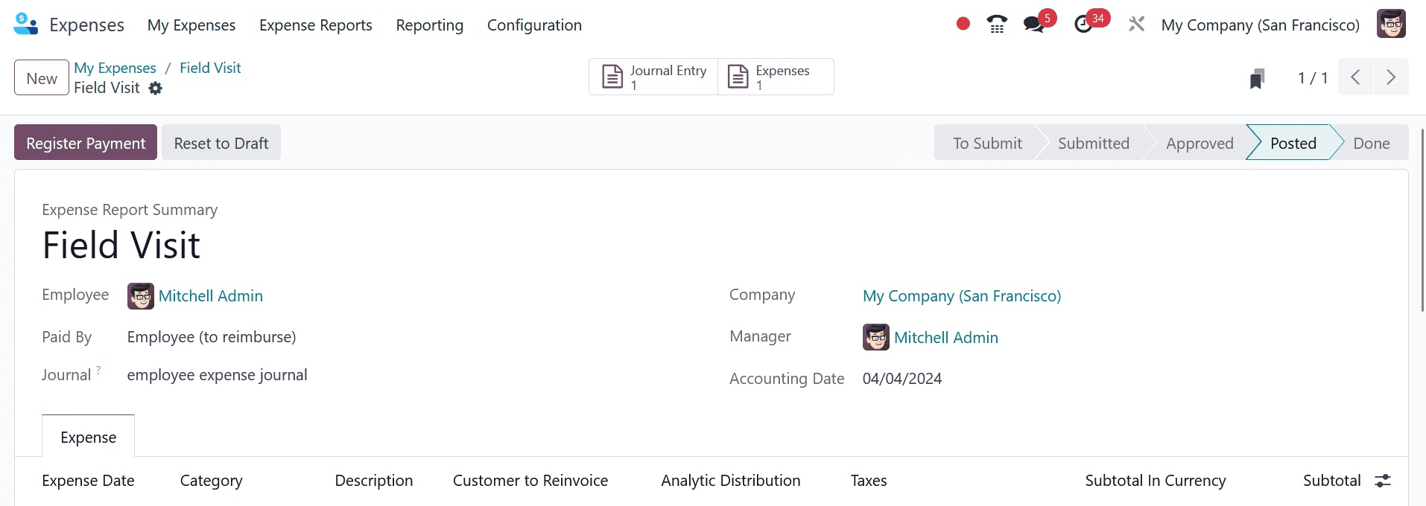Viewport: 1426px width, 506px height.
Task: Open Configuration menu
Action: pos(534,25)
